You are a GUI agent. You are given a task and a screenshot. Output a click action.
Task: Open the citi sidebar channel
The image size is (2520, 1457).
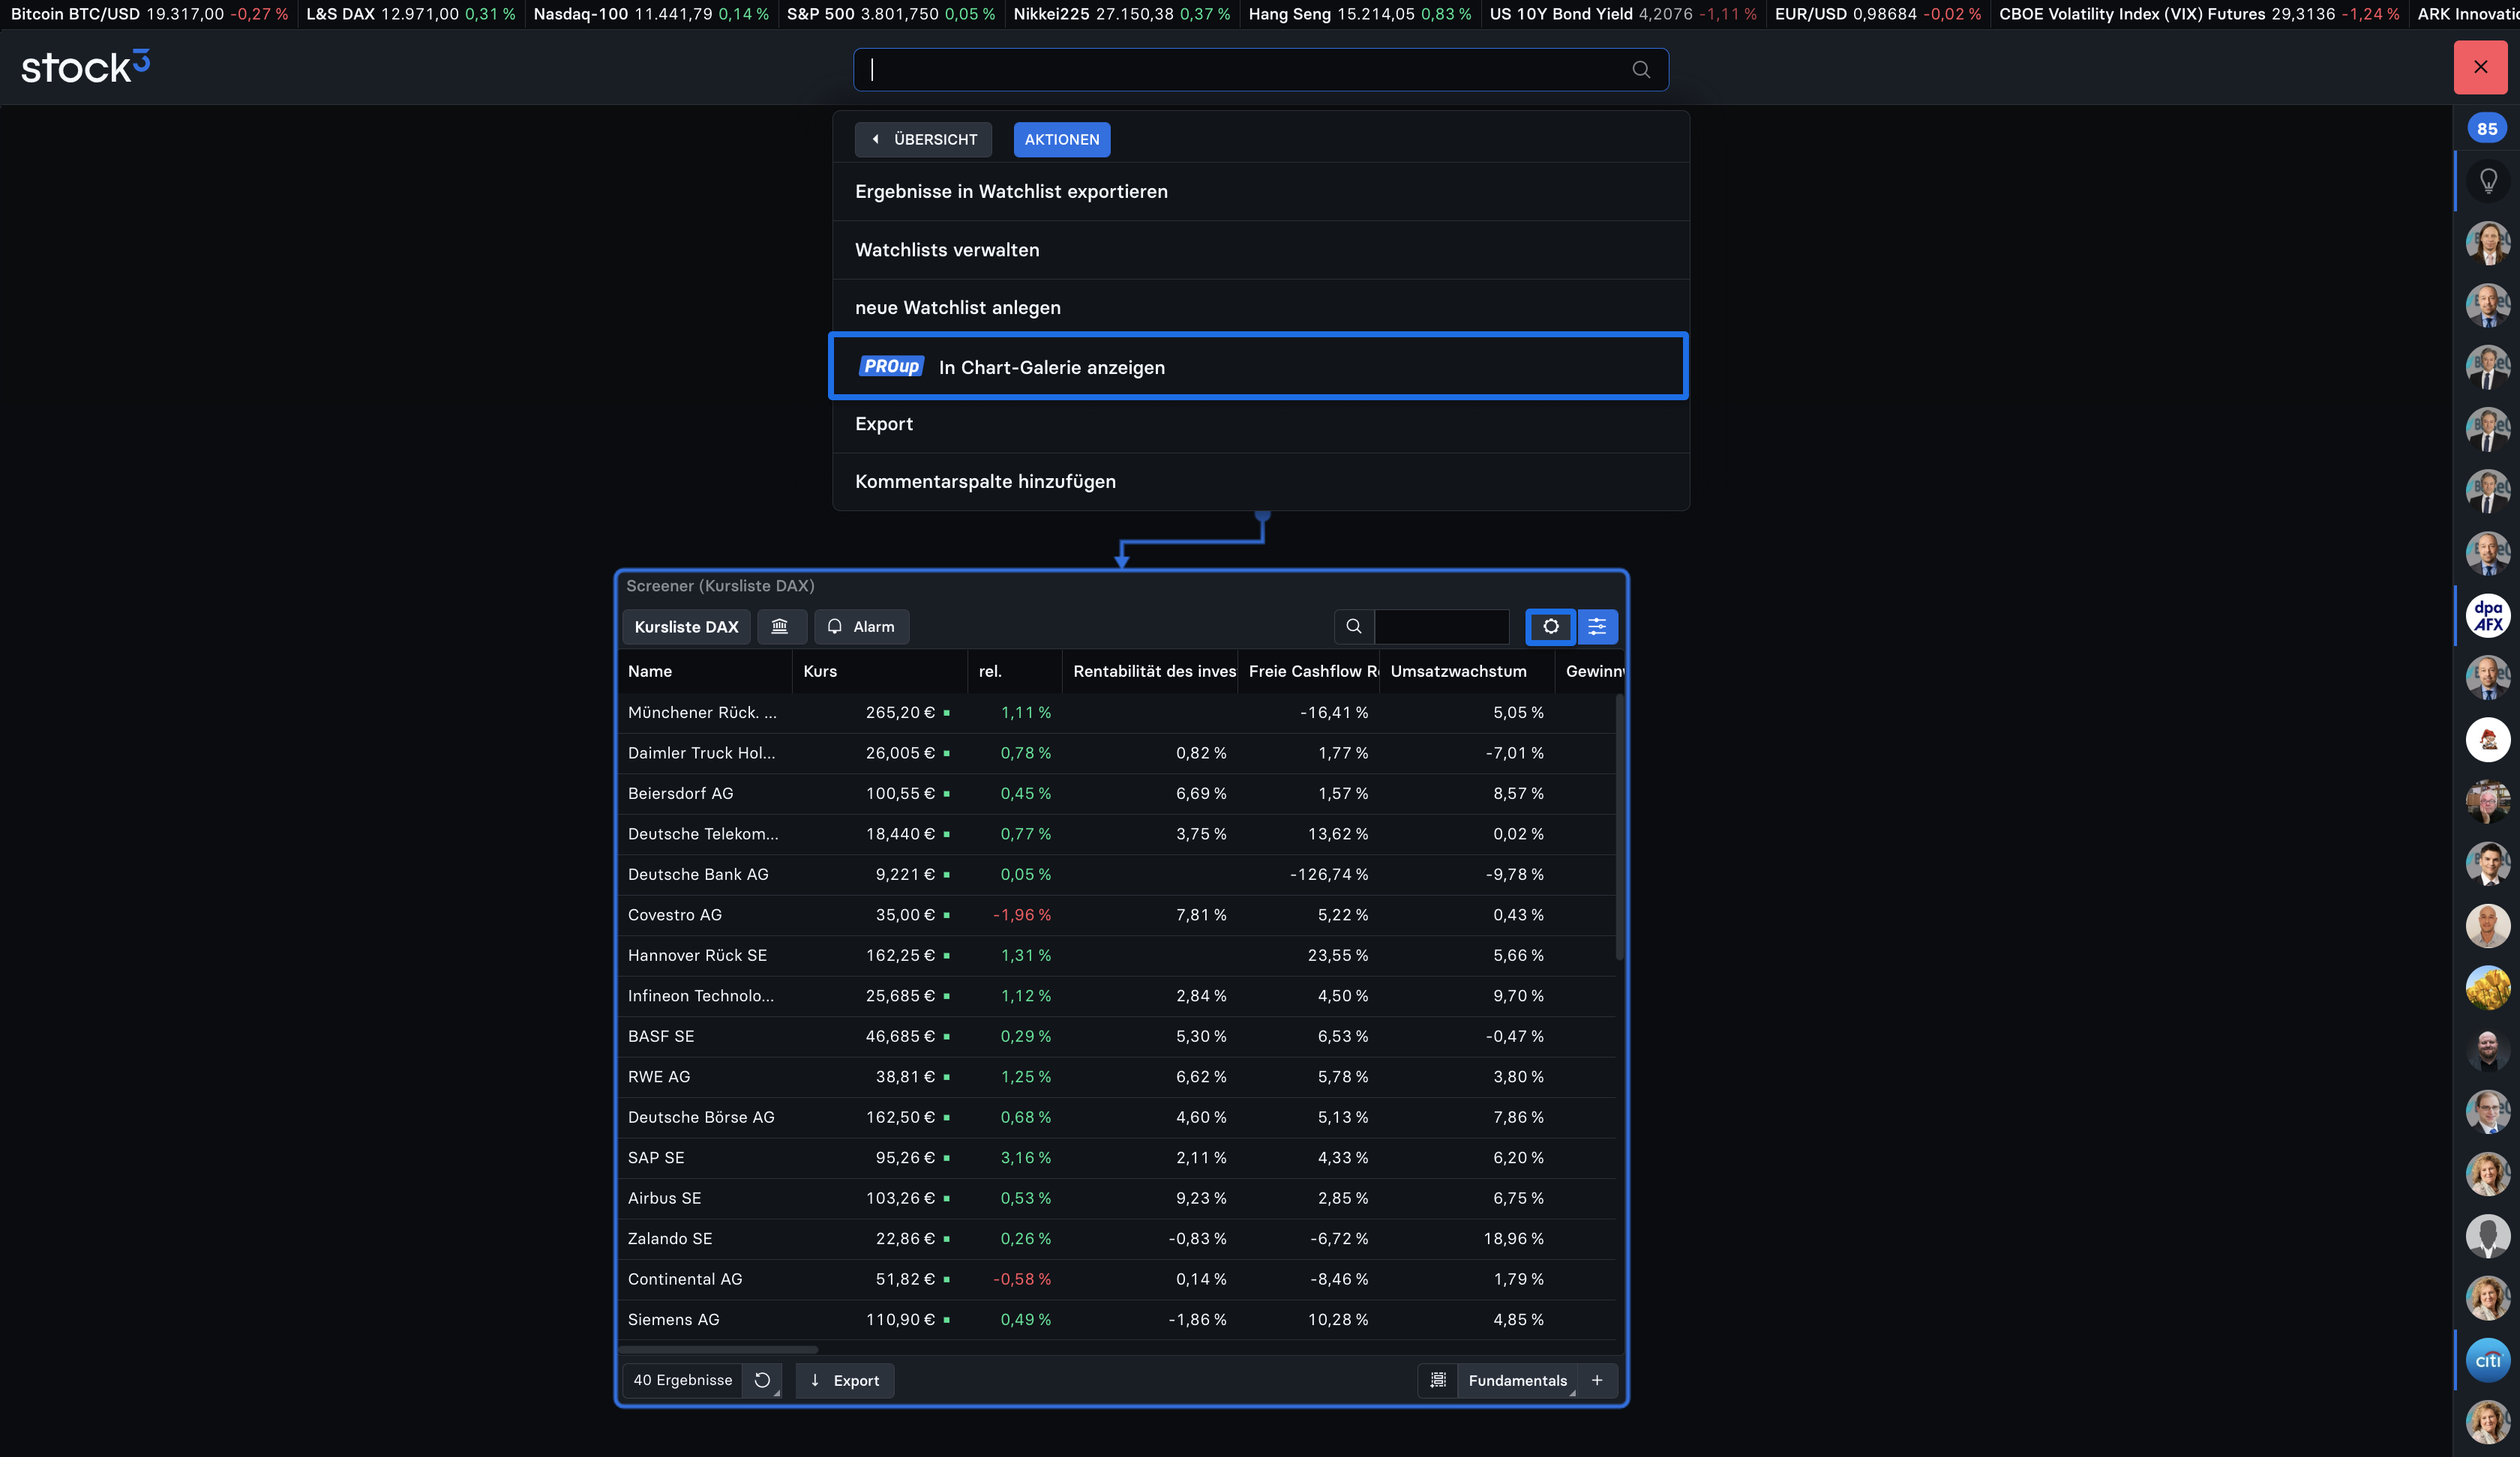point(2487,1360)
